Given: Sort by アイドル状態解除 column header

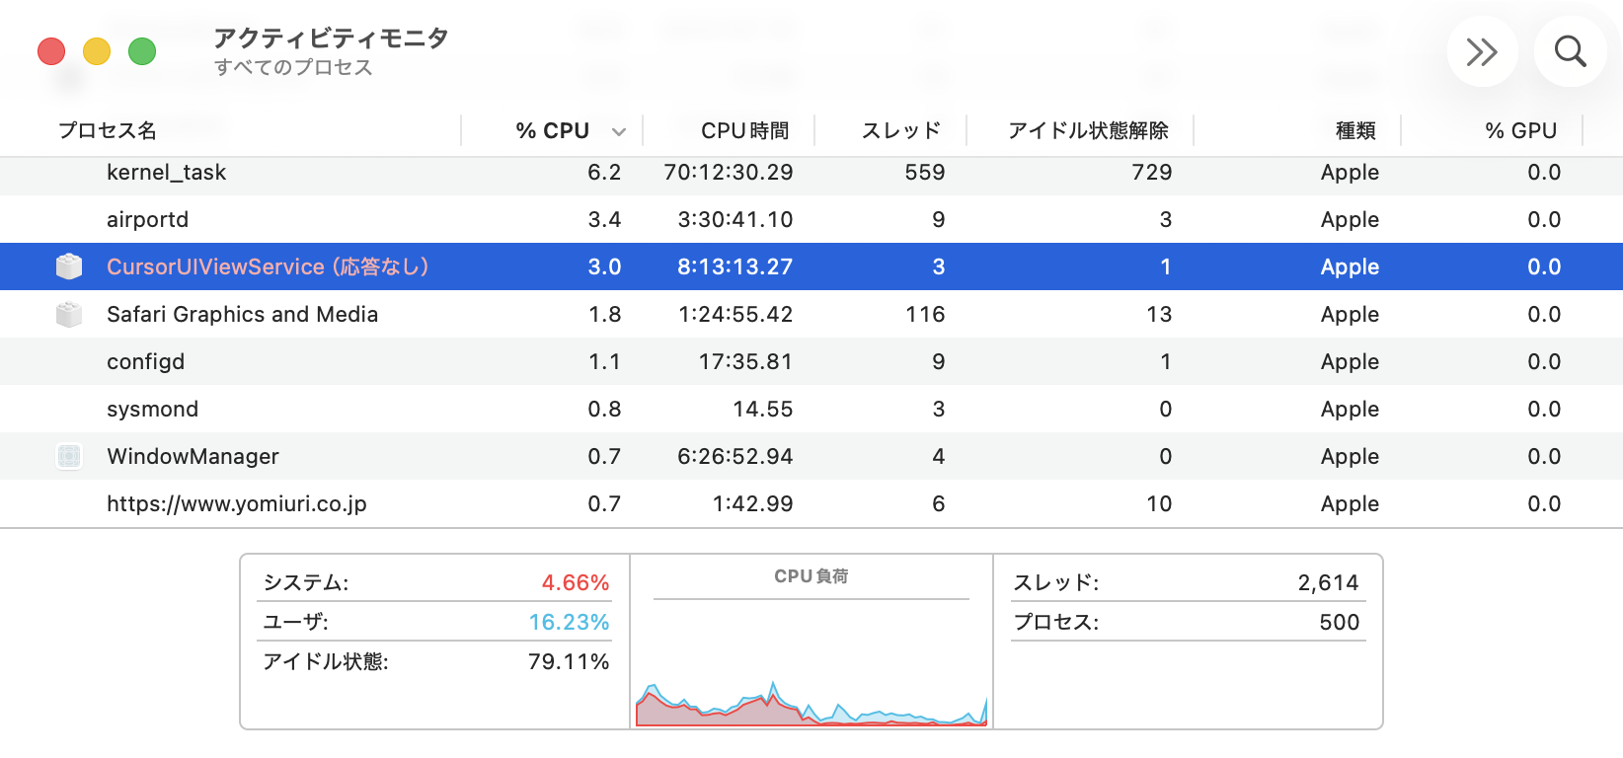Looking at the screenshot, I should pos(1088,130).
